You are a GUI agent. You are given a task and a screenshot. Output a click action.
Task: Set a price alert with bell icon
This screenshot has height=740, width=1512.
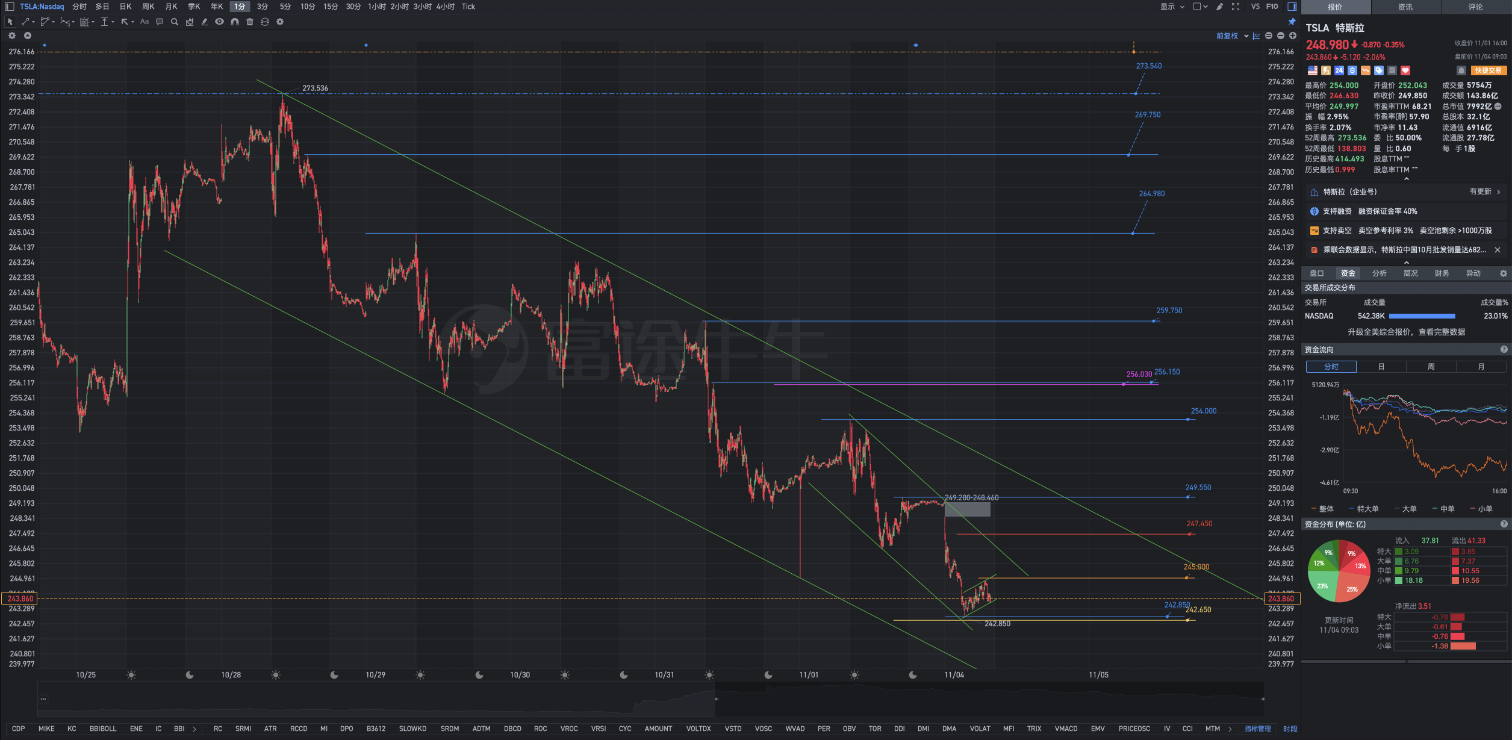pyautogui.click(x=1461, y=70)
